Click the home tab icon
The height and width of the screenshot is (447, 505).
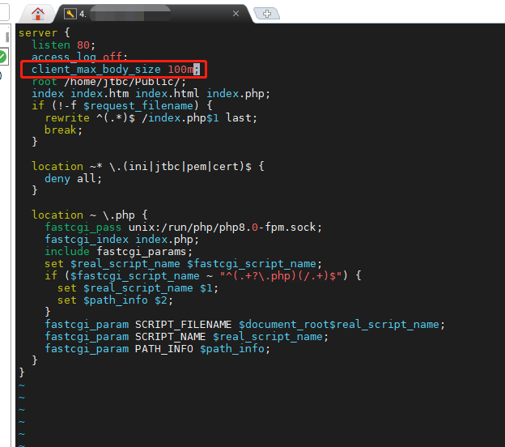tap(37, 13)
